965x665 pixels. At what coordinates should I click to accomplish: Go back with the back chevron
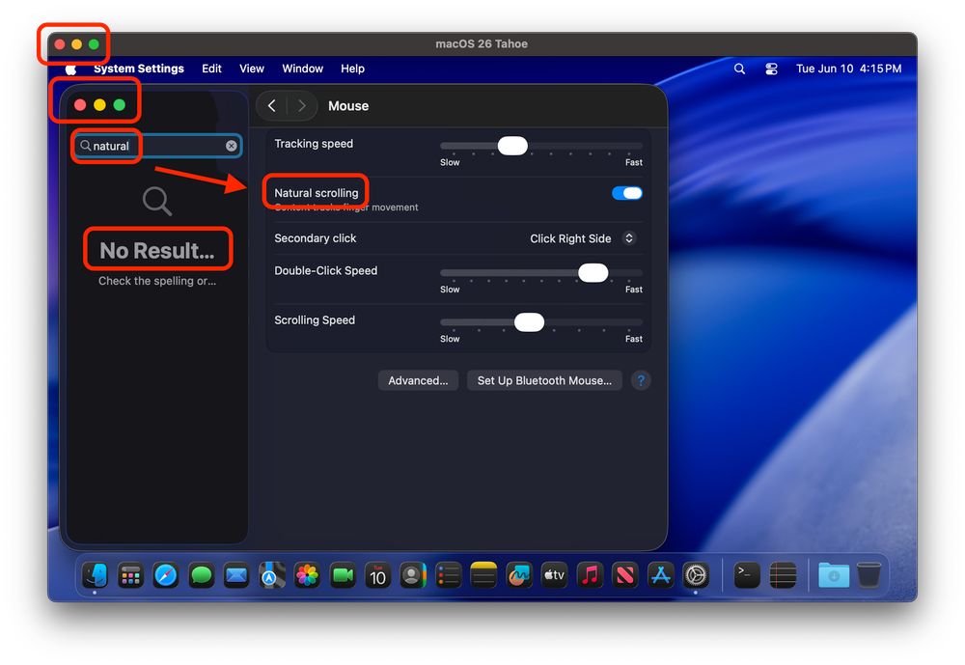coord(271,106)
